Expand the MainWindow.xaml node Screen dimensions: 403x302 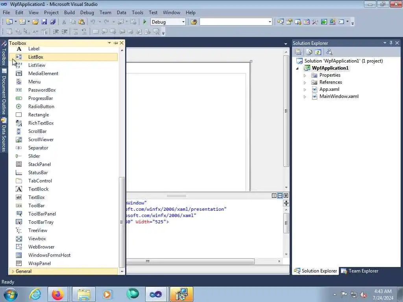[305, 97]
